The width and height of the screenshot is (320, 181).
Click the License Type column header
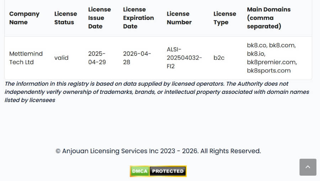(224, 18)
